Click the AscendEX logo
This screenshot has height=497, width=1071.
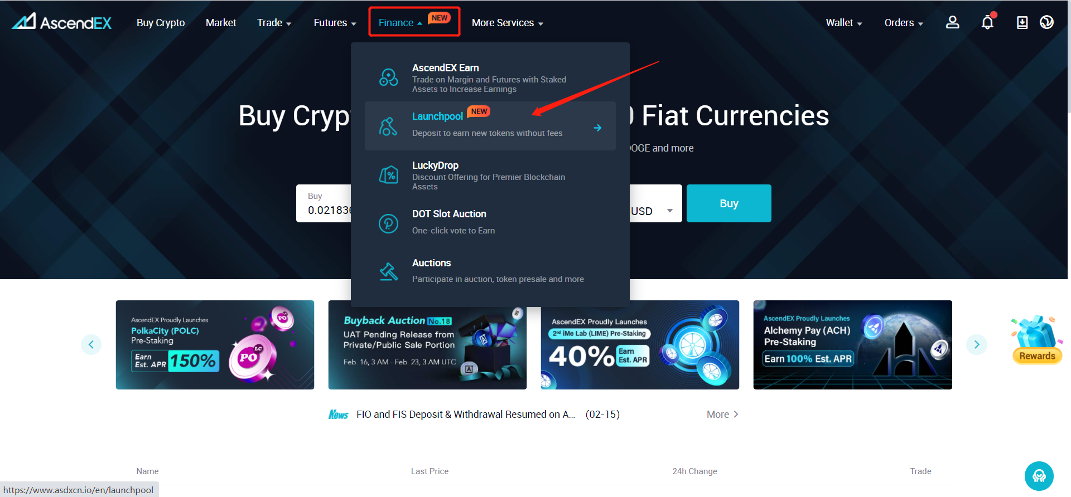[62, 22]
